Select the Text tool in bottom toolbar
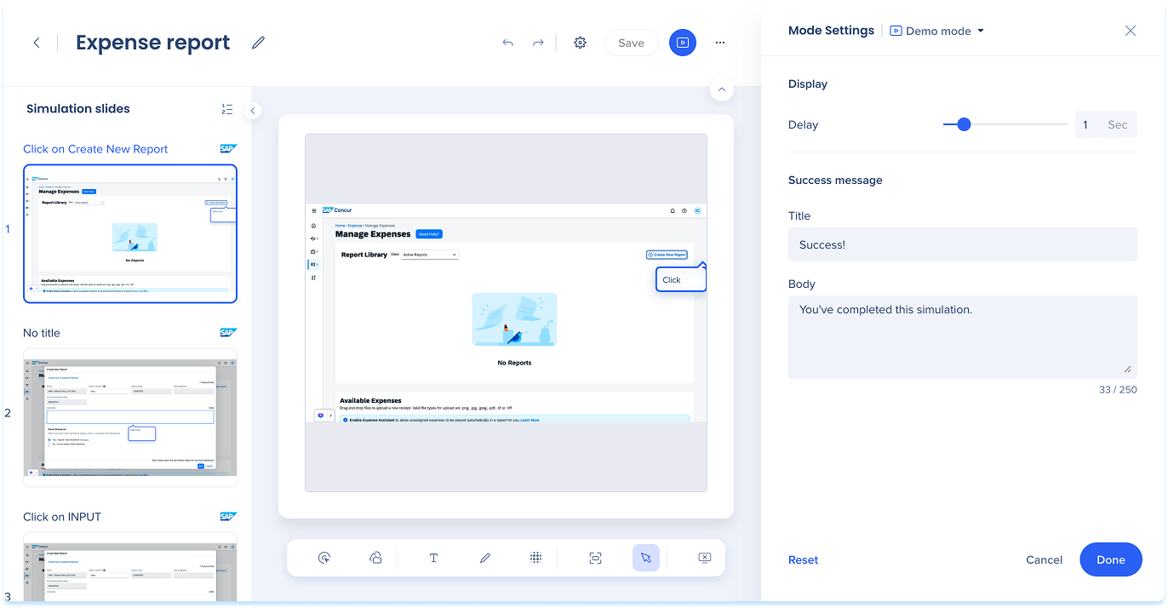This screenshot has height=608, width=1168. point(433,558)
